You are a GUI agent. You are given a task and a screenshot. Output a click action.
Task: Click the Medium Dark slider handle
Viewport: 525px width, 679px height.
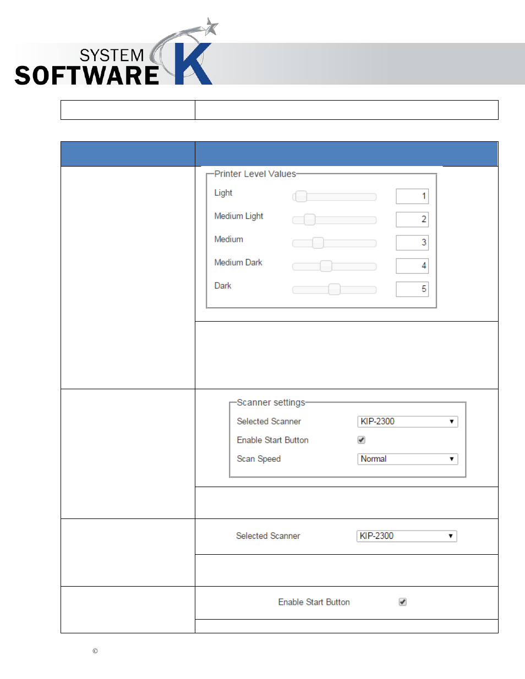(326, 266)
